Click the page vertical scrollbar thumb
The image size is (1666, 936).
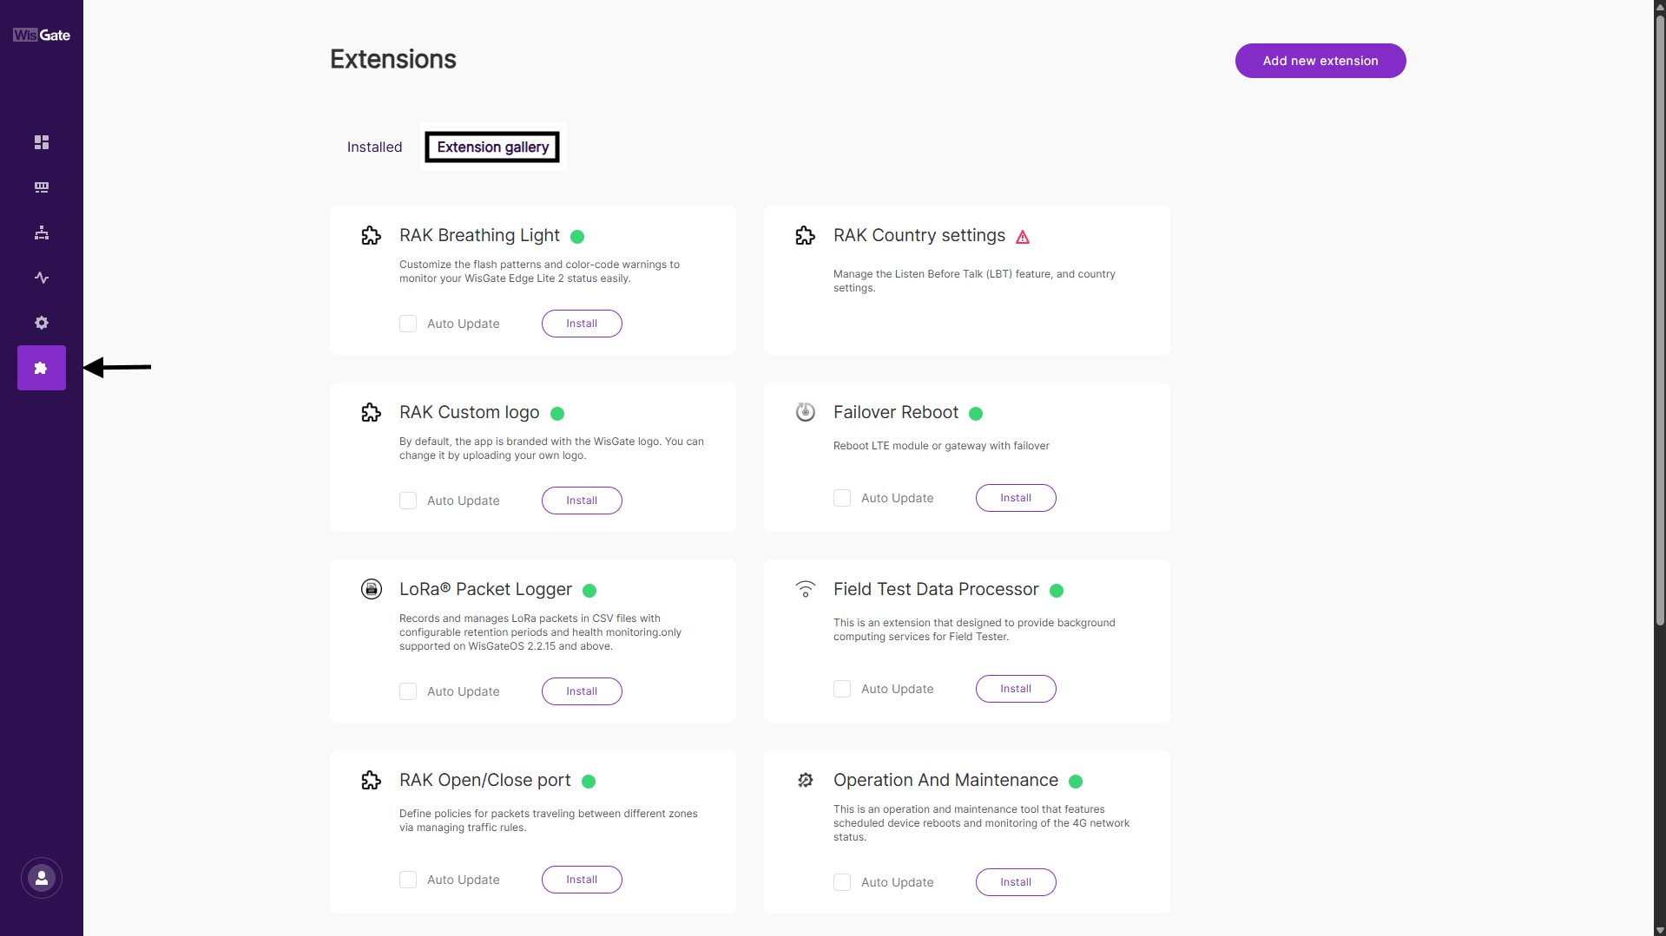tap(1660, 319)
